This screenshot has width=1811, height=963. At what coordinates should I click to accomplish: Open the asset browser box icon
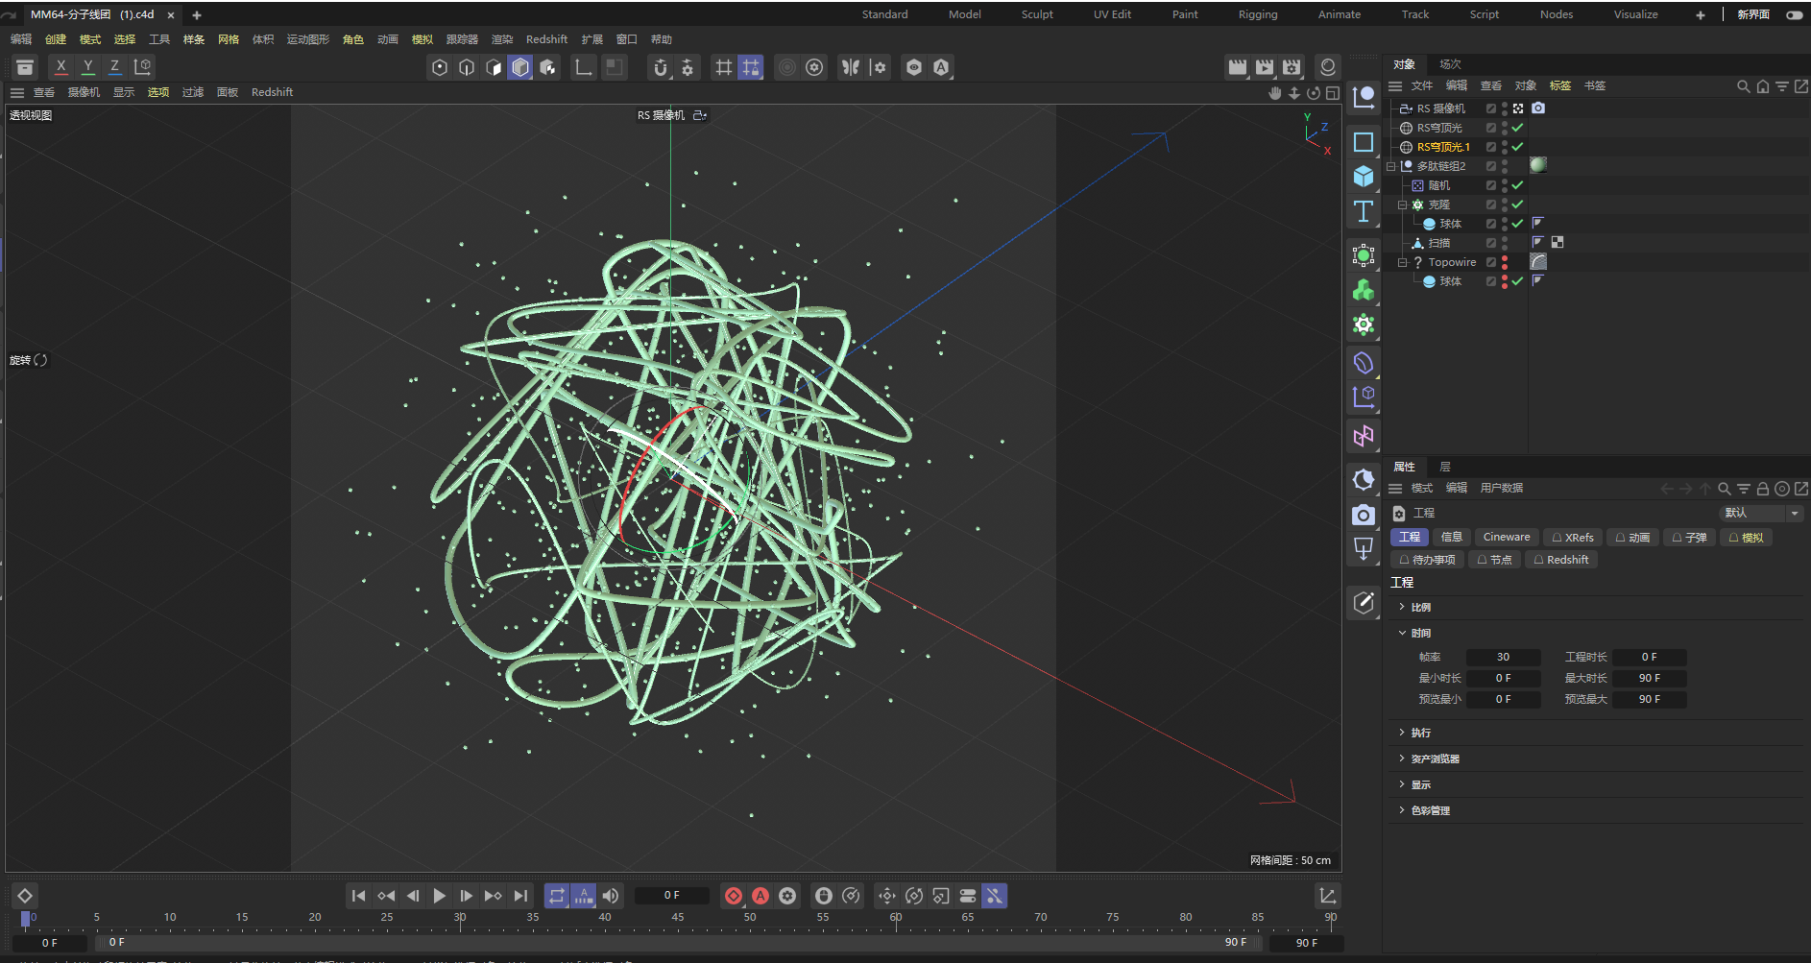[x=25, y=66]
